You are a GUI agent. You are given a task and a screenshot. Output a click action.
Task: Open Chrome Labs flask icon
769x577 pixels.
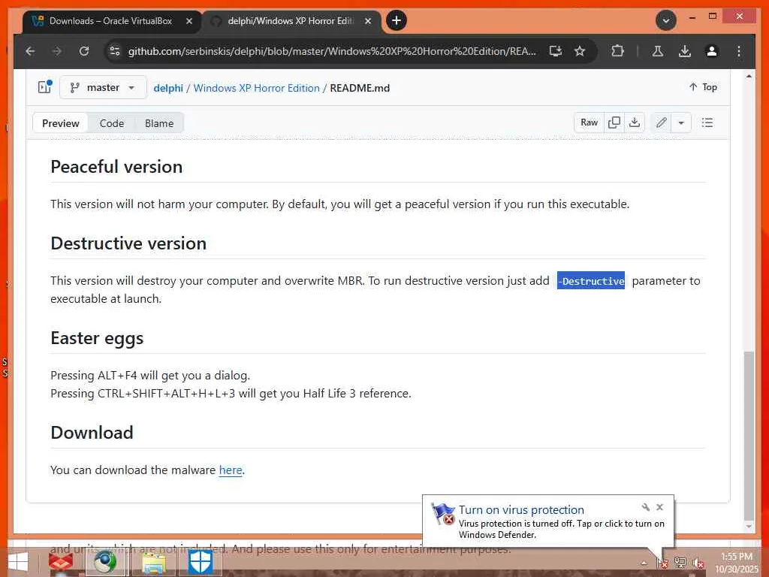click(658, 51)
